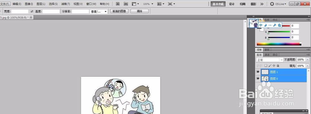Open the 滤镜(T) menu
Image resolution: width=311 pixels, height=114 pixels.
pos(65,4)
